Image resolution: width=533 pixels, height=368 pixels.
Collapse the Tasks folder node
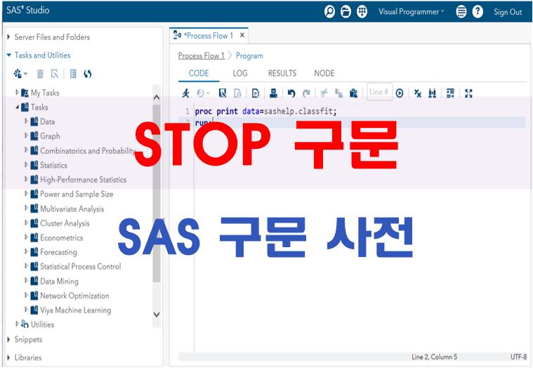(x=17, y=107)
